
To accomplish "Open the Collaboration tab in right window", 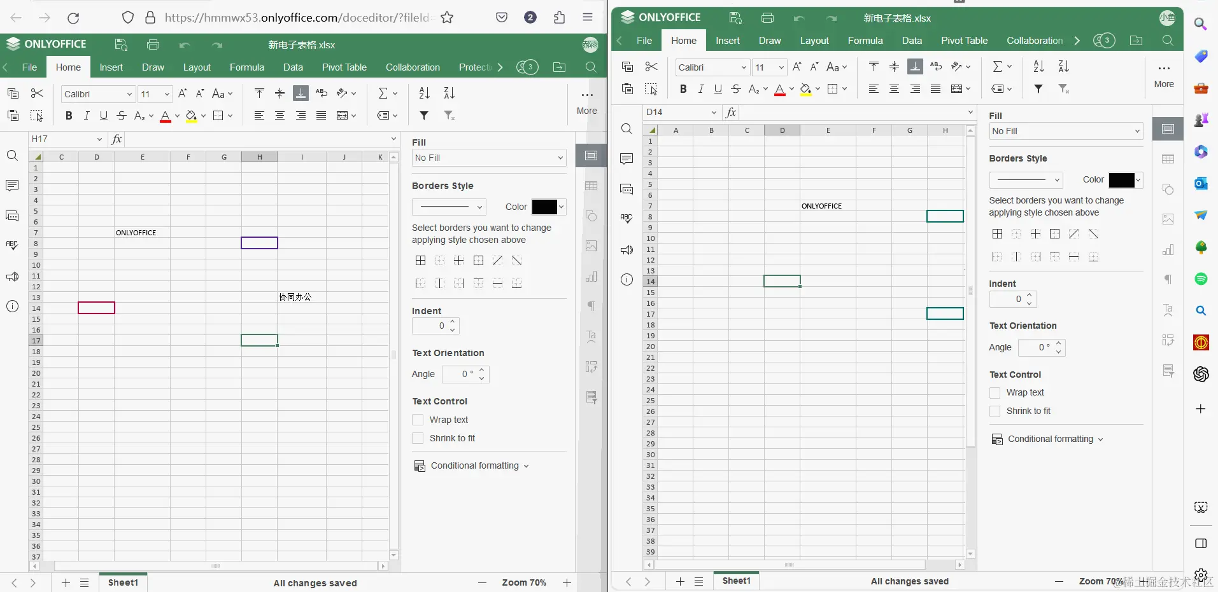I will [1035, 41].
